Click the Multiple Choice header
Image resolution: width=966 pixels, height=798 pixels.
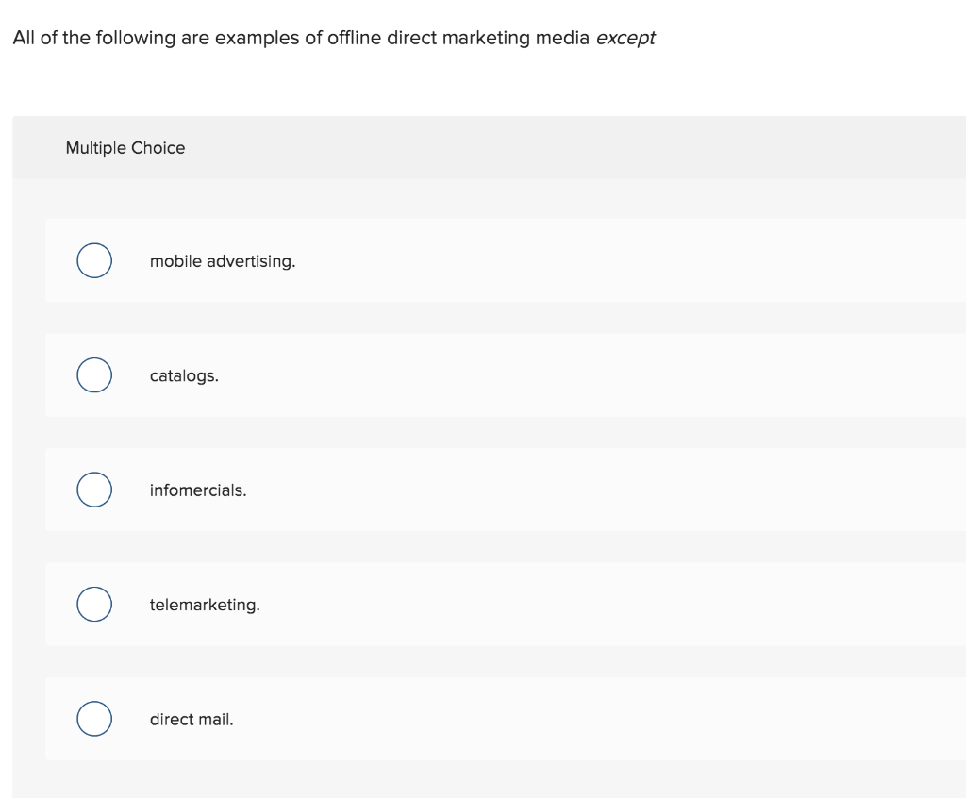(125, 148)
